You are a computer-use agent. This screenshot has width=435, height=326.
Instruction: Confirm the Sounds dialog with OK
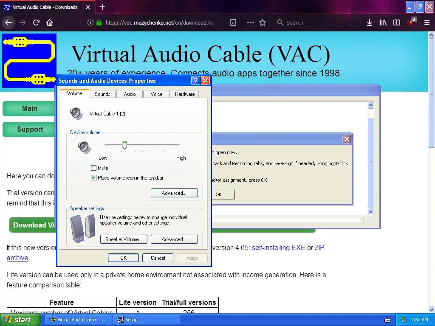point(123,258)
